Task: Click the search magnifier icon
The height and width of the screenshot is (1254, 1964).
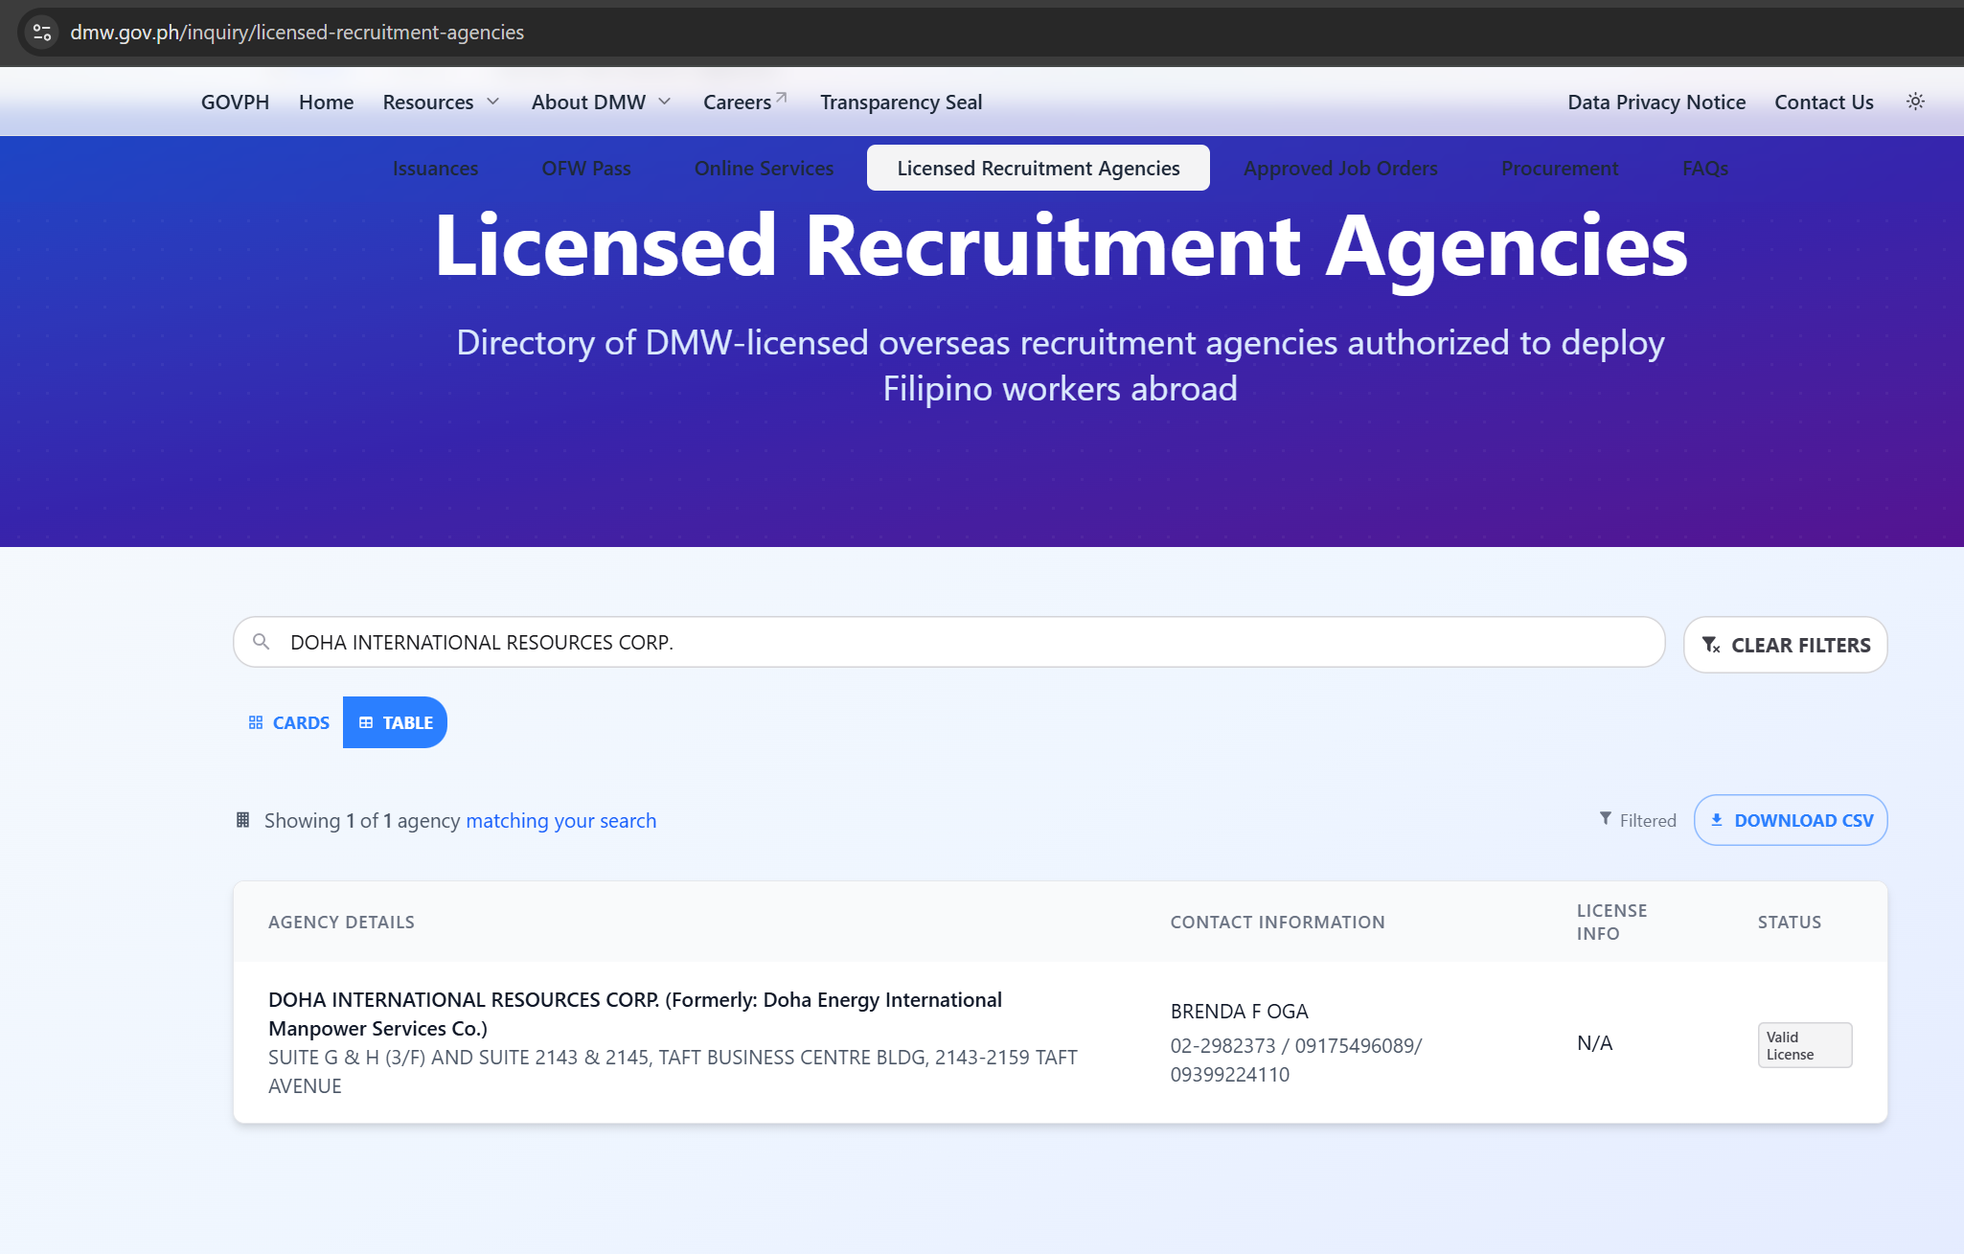Action: click(261, 642)
